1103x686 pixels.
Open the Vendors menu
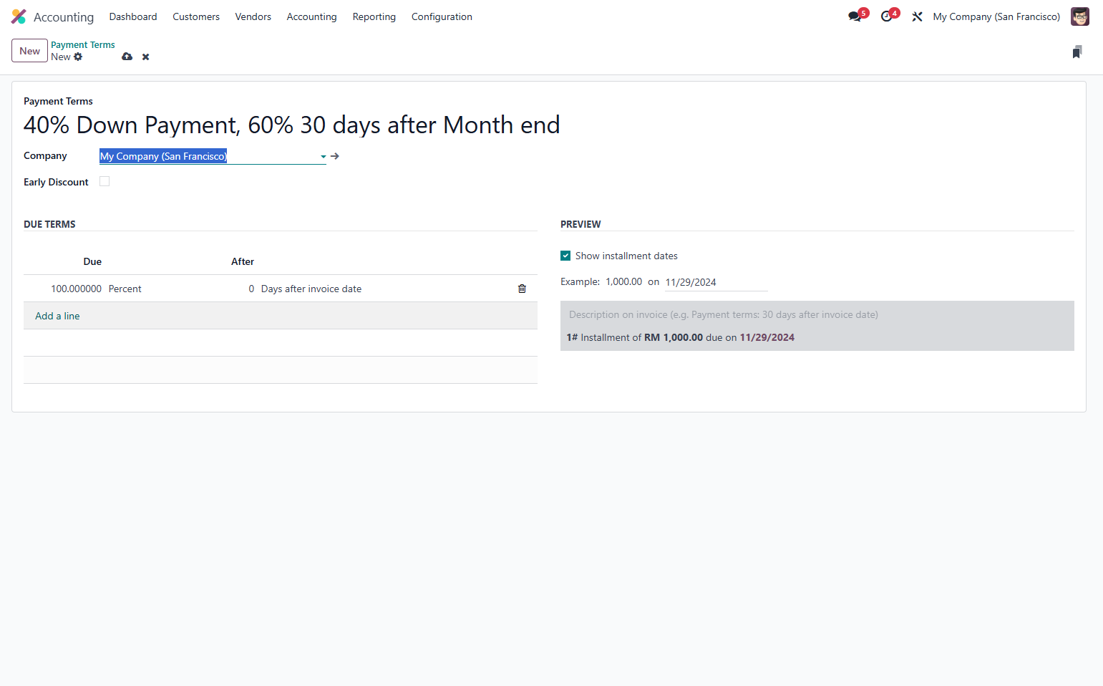click(253, 16)
